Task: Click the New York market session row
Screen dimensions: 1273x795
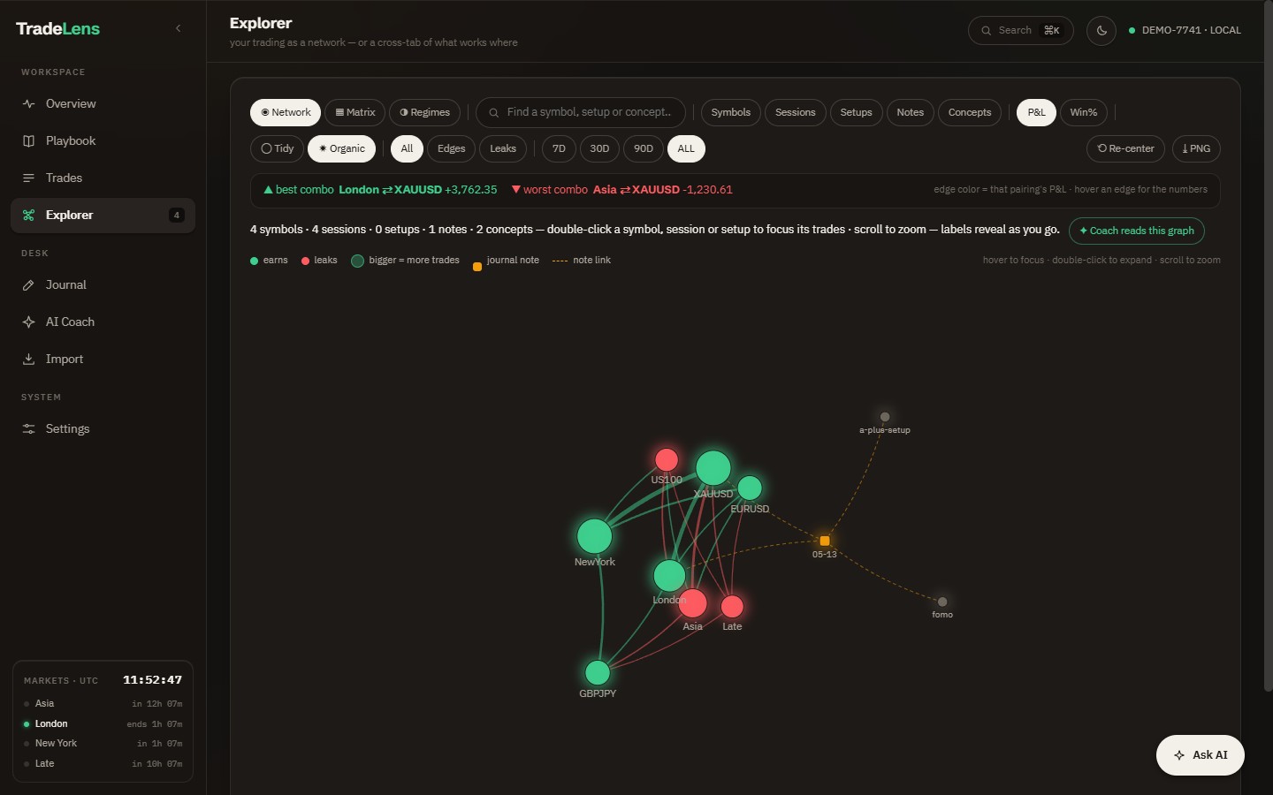Action: click(103, 743)
